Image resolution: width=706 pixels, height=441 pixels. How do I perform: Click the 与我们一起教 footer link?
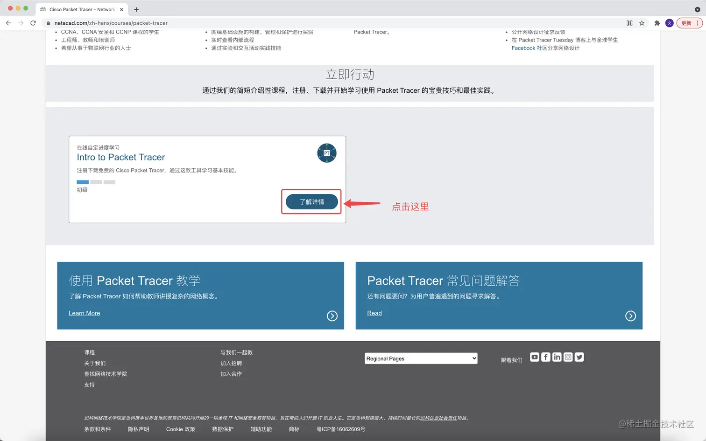tap(237, 352)
